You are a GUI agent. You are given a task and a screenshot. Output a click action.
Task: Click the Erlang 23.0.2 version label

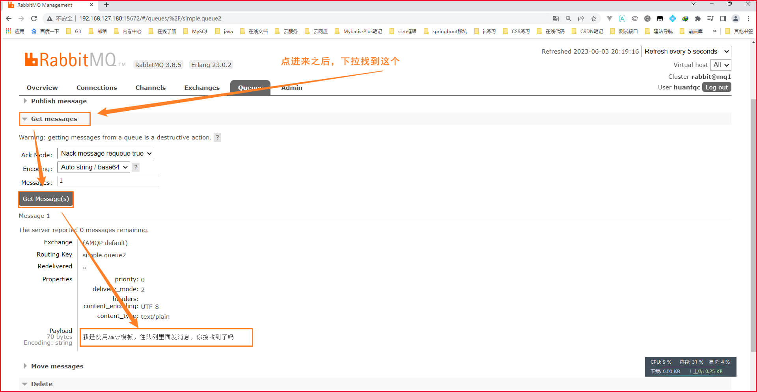coord(211,65)
